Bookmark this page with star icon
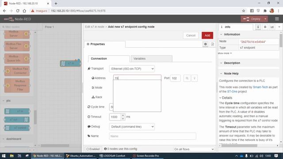Screen dimensions: 283x159 point(244,11)
